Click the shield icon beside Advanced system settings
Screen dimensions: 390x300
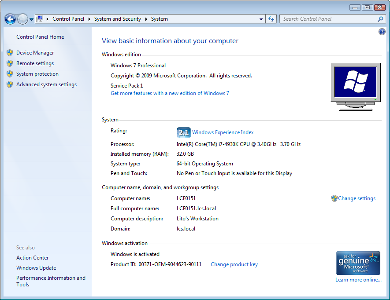pyautogui.click(x=10, y=84)
